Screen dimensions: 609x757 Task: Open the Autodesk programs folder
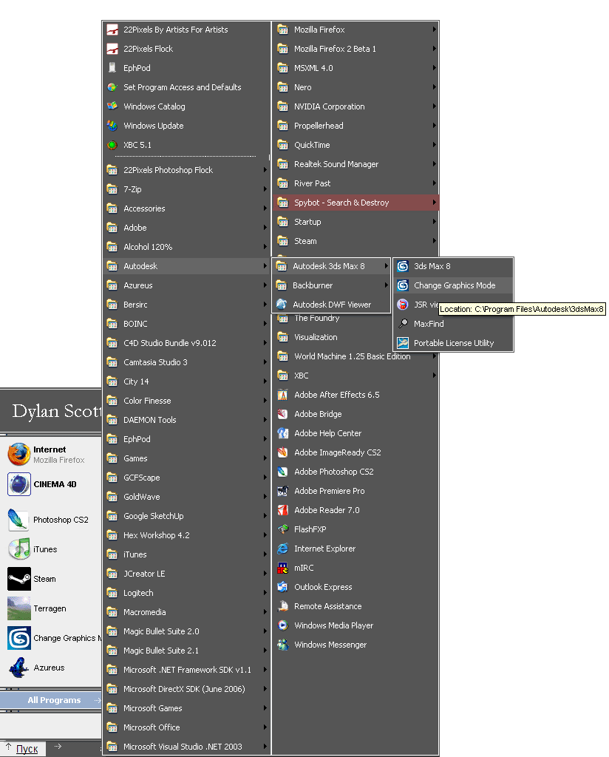pos(187,266)
